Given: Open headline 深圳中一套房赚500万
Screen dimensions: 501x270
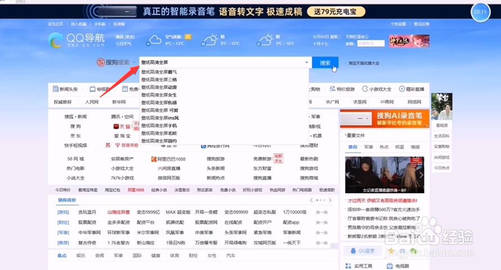Looking at the screenshot, I should (x=383, y=210).
